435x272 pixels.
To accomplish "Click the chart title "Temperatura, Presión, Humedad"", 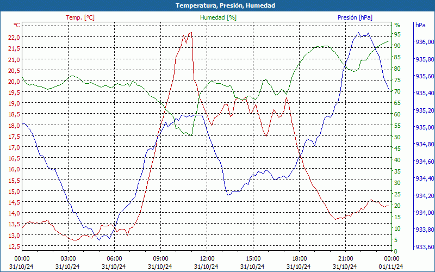I will [x=225, y=5].
